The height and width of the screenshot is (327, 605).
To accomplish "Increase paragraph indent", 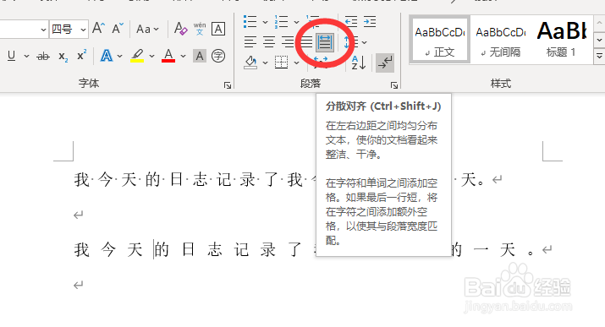I will (370, 22).
